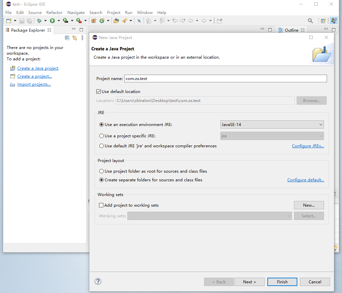The width and height of the screenshot is (342, 293).
Task: Click the Open Type folder icon
Action: [116, 21]
